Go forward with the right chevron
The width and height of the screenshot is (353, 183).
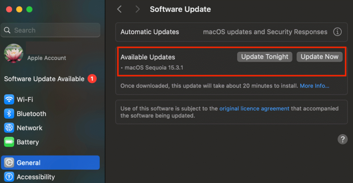tap(137, 9)
